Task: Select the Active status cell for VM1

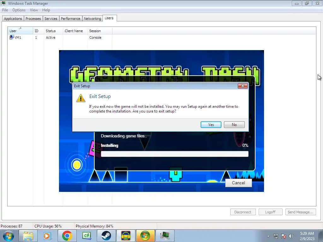Action: pos(51,37)
